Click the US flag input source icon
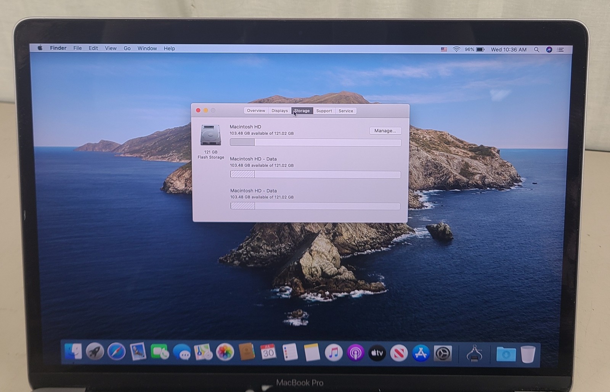This screenshot has width=610, height=392. point(444,49)
